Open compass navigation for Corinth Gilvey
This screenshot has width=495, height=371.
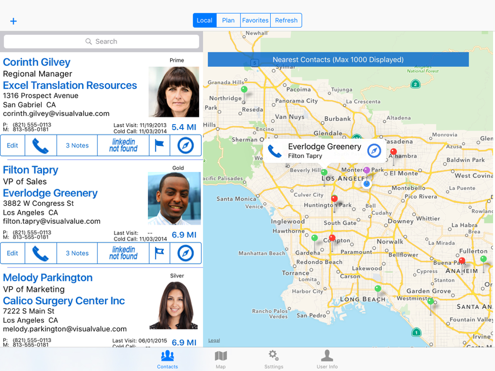point(186,145)
